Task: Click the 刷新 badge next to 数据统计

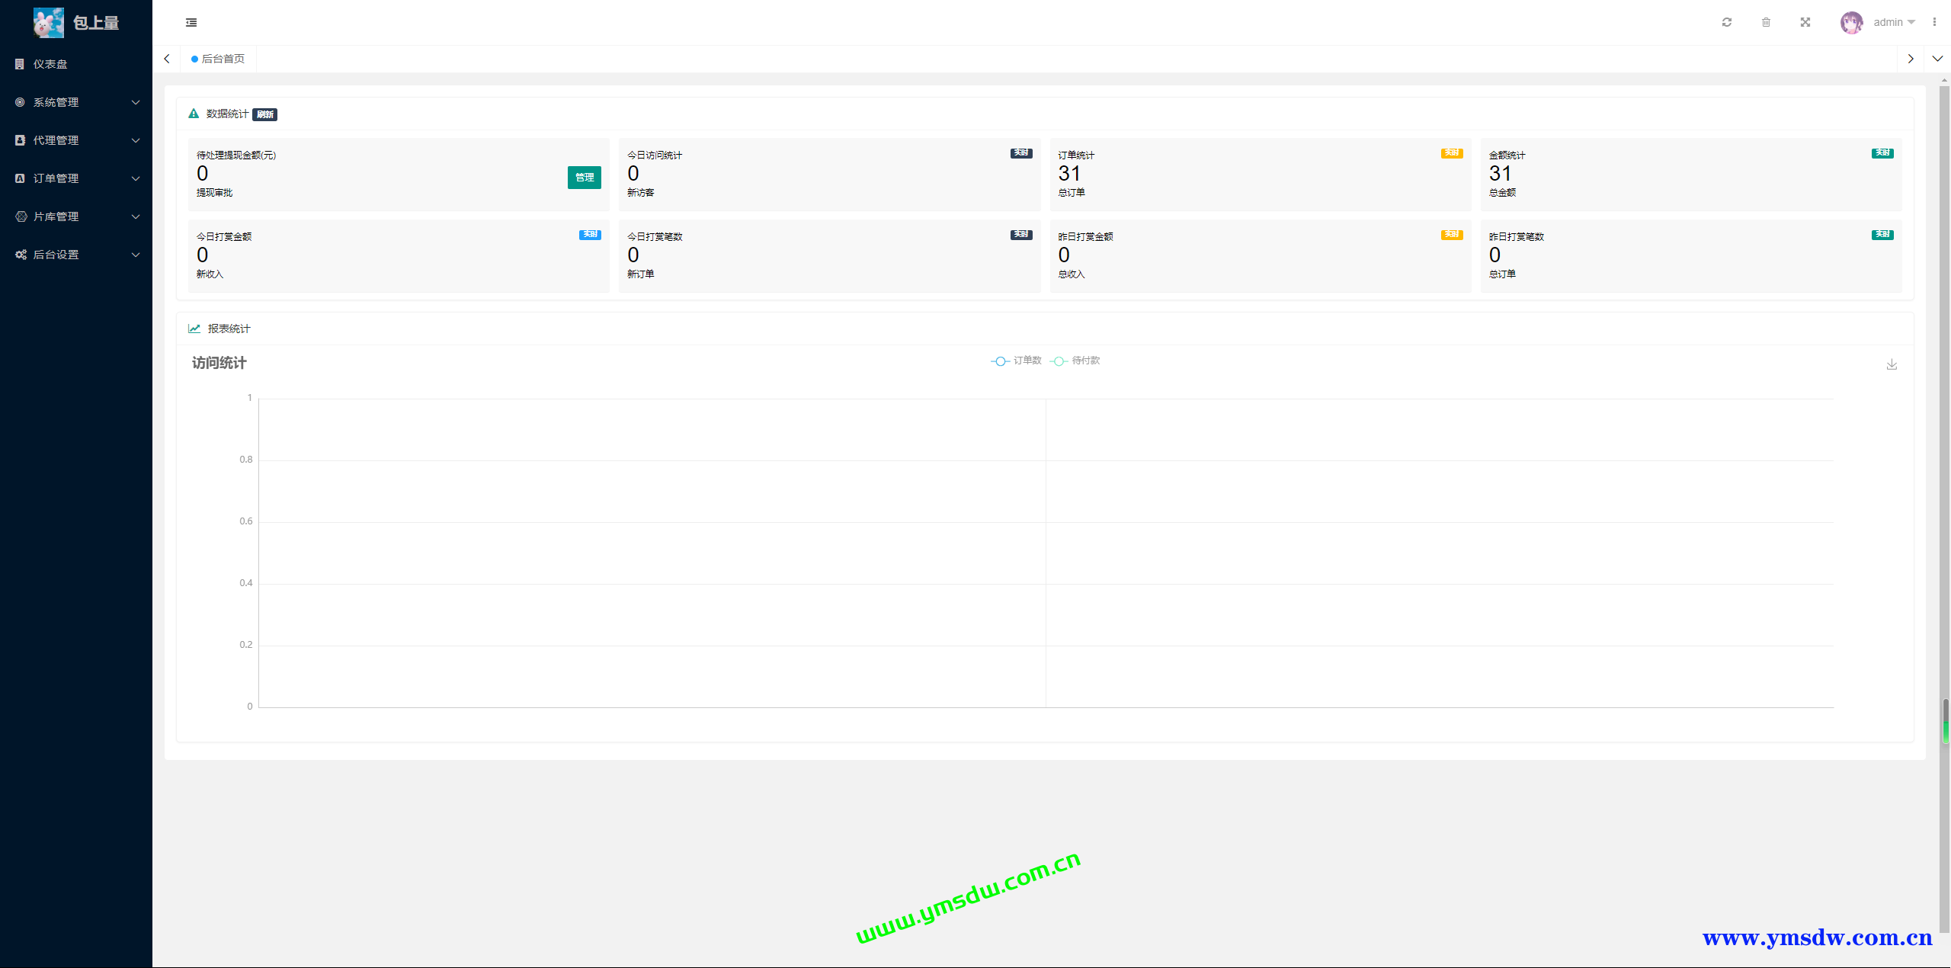Action: pyautogui.click(x=264, y=114)
